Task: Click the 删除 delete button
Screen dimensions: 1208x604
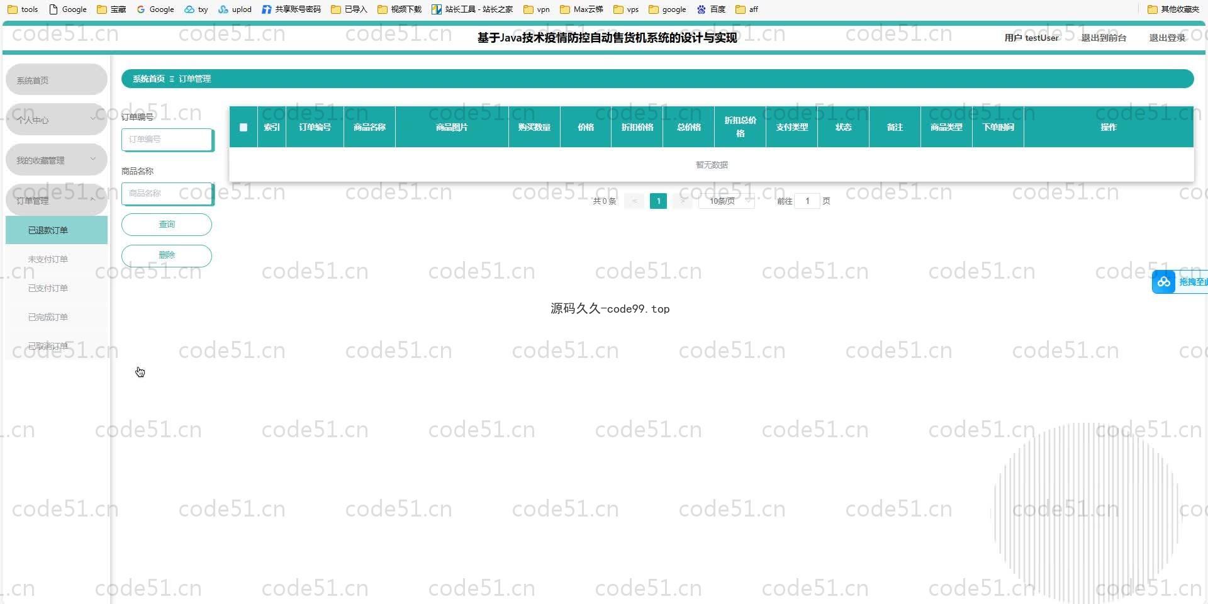Action: (167, 255)
